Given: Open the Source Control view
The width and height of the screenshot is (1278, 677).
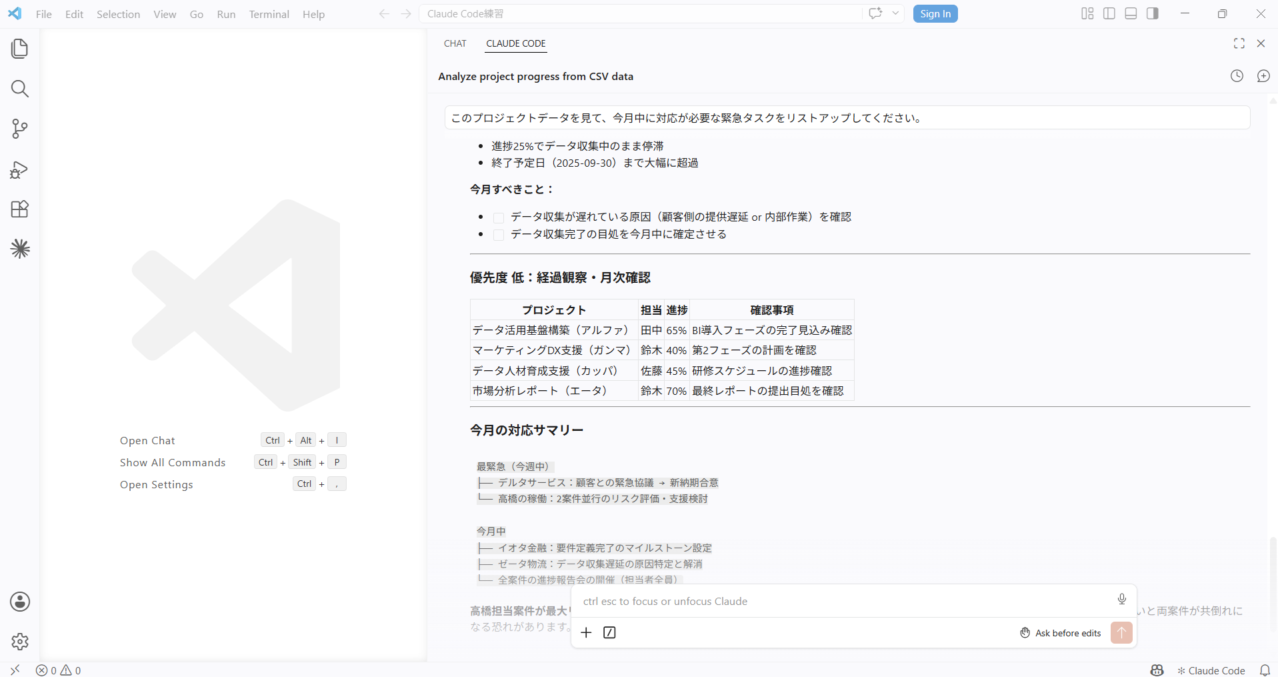Looking at the screenshot, I should [x=20, y=129].
